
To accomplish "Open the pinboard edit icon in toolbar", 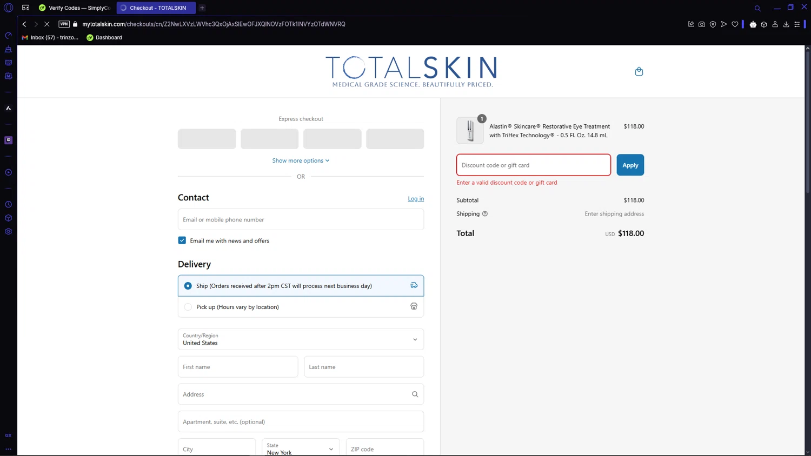I will click(x=691, y=24).
